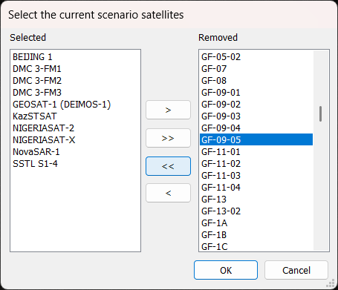Click the single right arrow move button
The width and height of the screenshot is (338, 290).
coord(168,110)
